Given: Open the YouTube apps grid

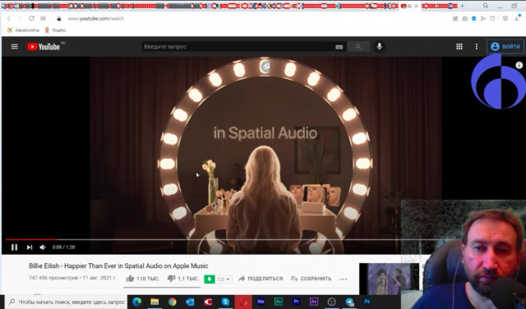Looking at the screenshot, I should 459,47.
